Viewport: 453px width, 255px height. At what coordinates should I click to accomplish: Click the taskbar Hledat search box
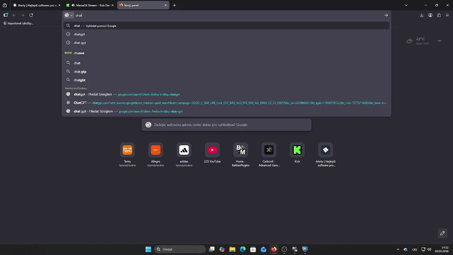click(x=180, y=249)
